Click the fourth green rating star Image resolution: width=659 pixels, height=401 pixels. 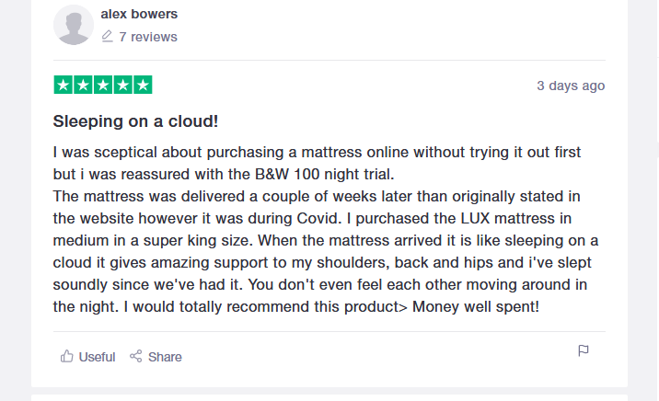122,85
